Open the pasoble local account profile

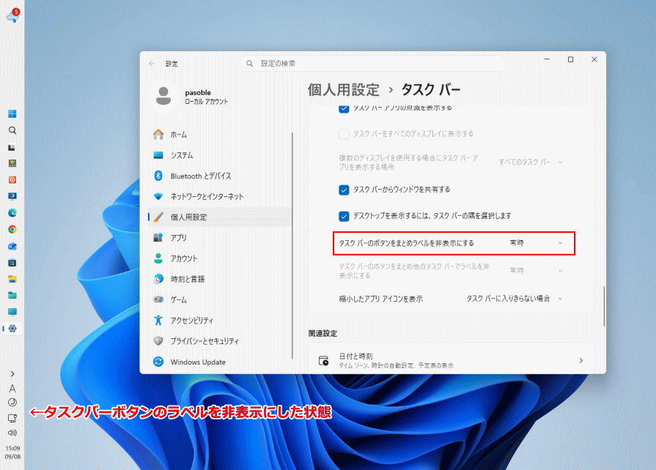click(191, 97)
